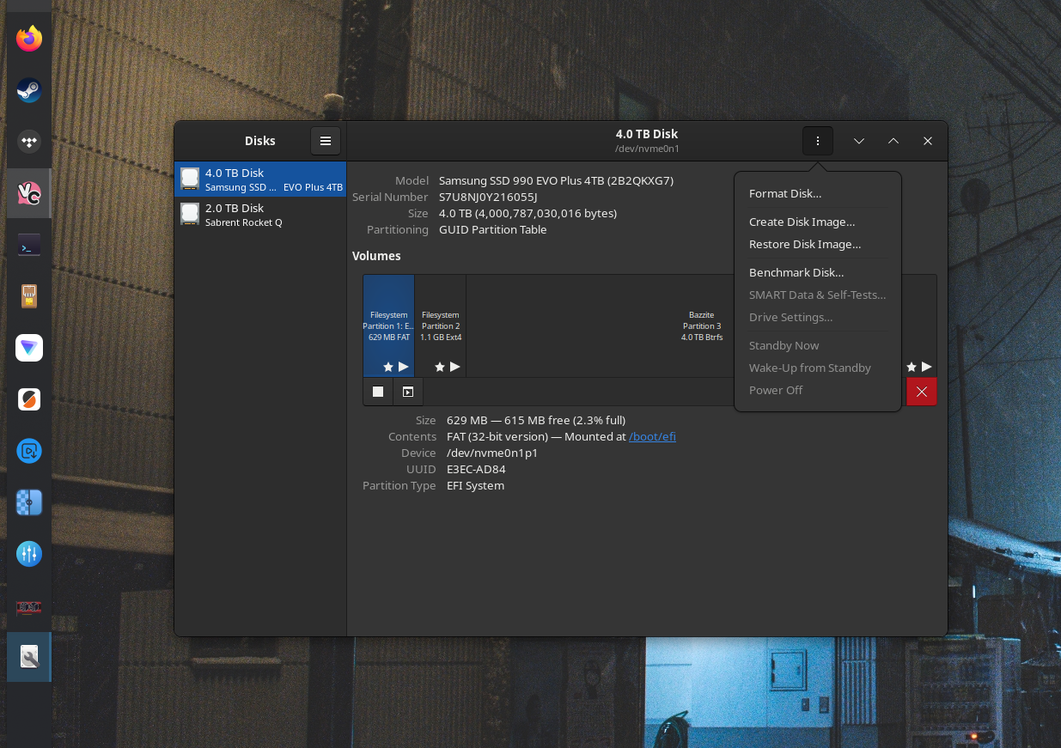The width and height of the screenshot is (1061, 748).
Task: Open the Terminal from the dock
Action: [x=29, y=246]
